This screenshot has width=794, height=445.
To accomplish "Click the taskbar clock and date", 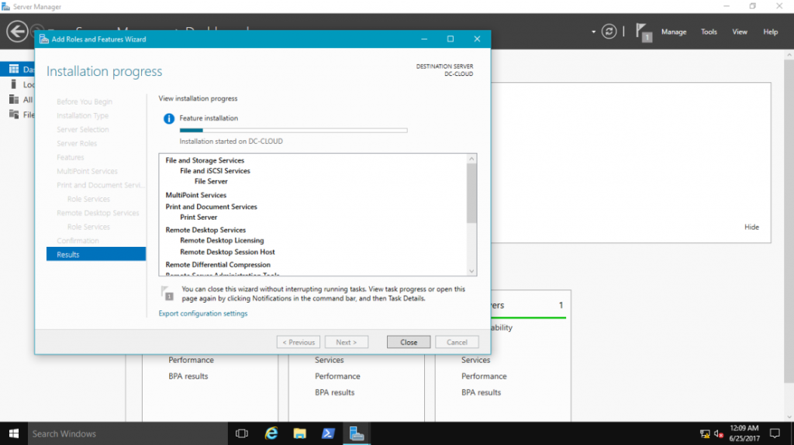I will click(x=744, y=433).
